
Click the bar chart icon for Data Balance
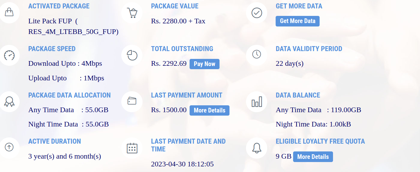pyautogui.click(x=257, y=102)
